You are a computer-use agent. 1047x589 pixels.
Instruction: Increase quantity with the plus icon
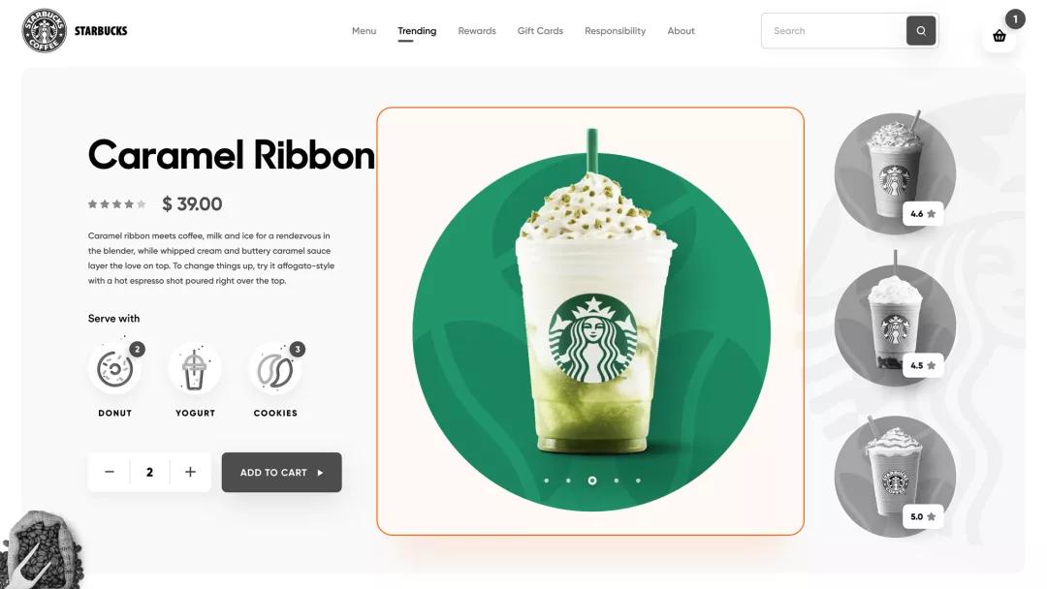coord(190,473)
